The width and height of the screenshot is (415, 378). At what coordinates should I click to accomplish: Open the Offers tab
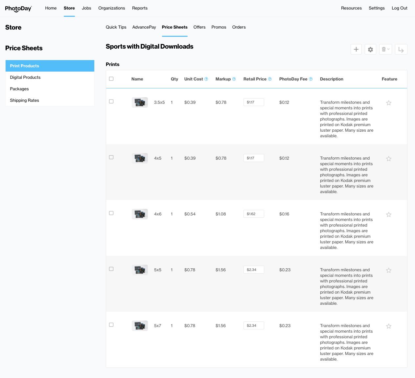(x=199, y=27)
